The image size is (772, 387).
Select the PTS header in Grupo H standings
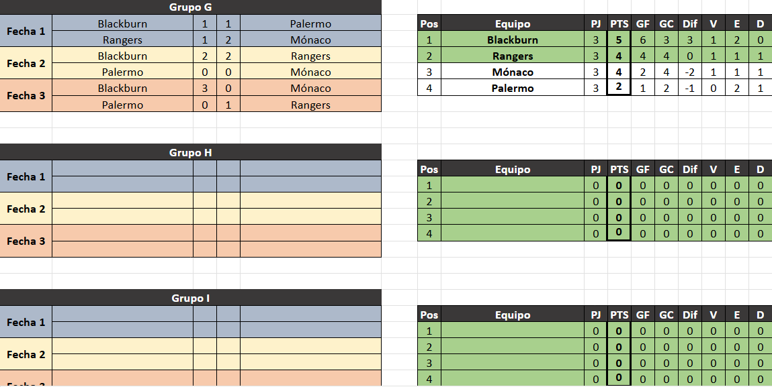click(619, 170)
